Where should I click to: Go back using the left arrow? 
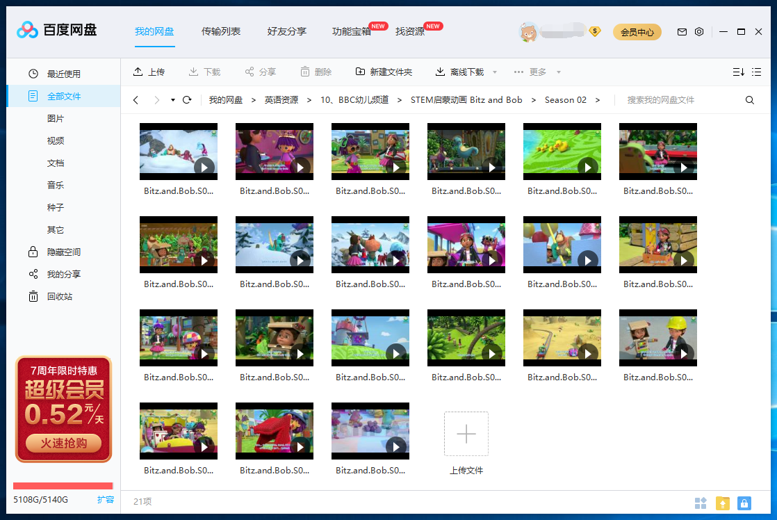click(x=136, y=100)
